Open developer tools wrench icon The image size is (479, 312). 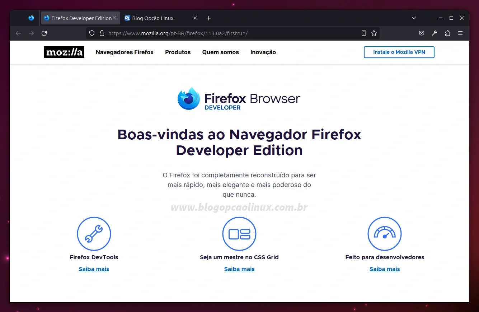435,33
